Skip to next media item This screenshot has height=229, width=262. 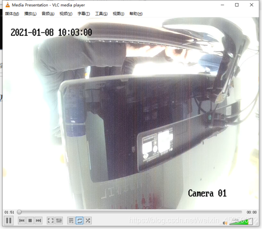coord(38,221)
